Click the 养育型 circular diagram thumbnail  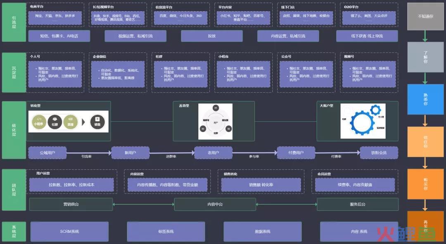[x=215, y=122]
